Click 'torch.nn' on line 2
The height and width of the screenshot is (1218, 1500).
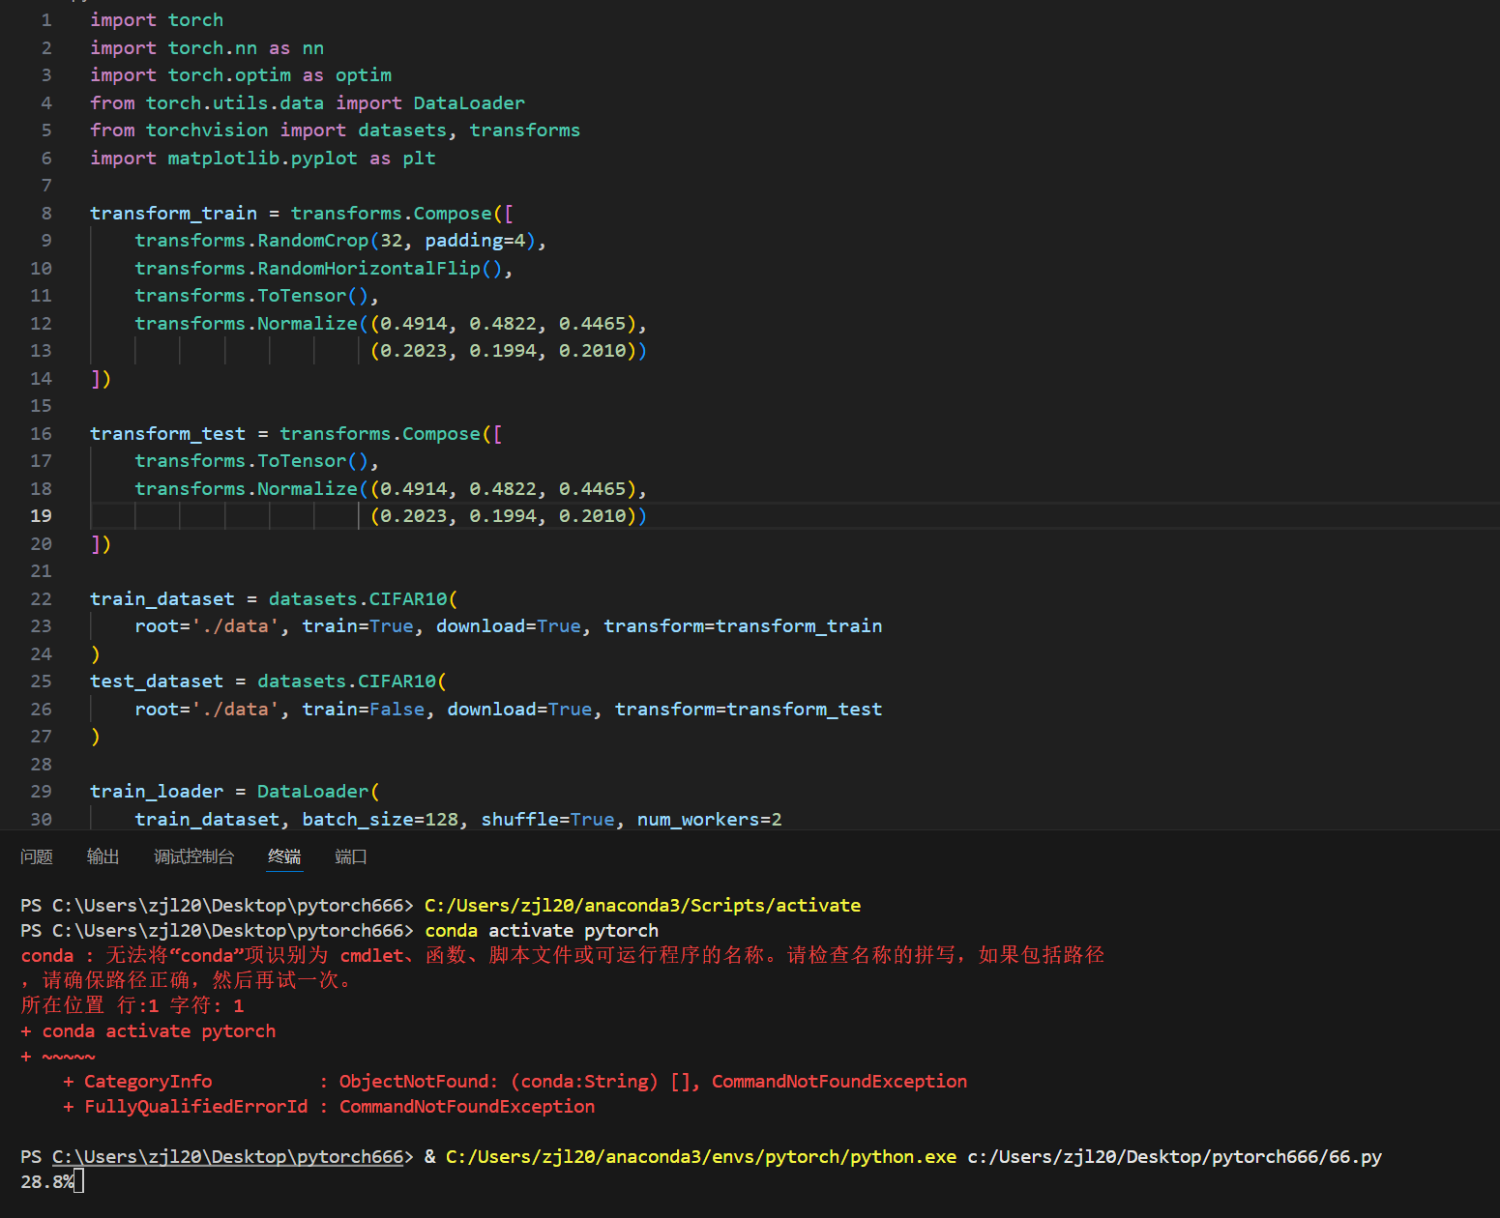213,48
